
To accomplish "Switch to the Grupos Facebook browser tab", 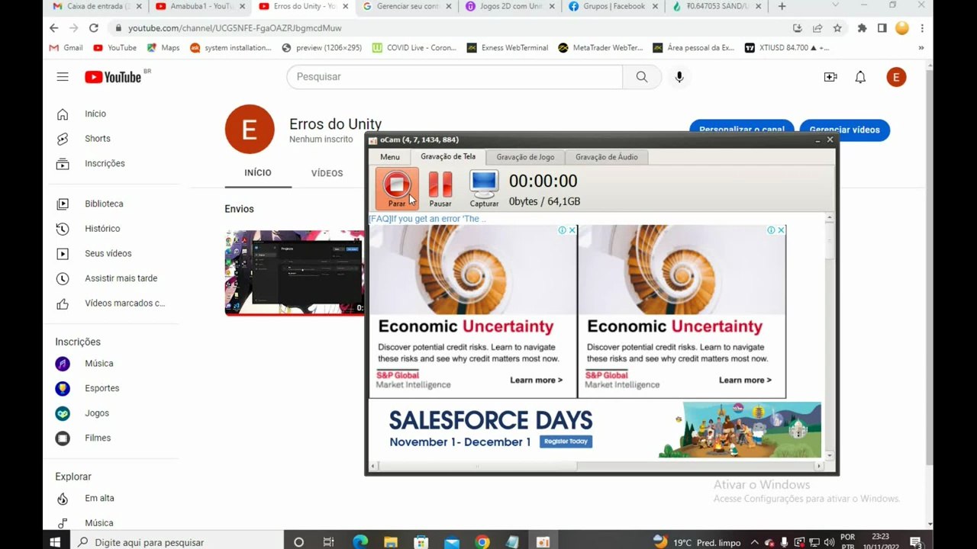I will [x=613, y=6].
